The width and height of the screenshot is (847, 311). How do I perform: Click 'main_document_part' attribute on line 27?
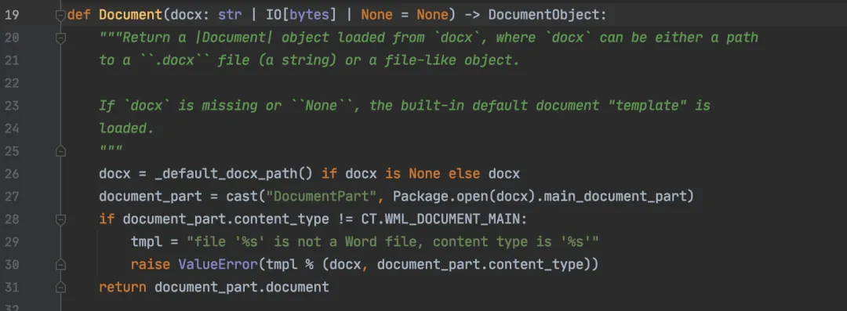pyautogui.click(x=615, y=197)
